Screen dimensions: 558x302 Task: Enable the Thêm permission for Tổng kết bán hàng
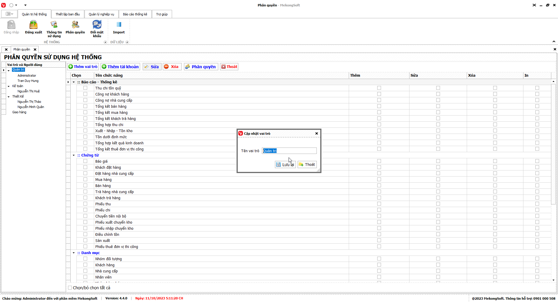click(379, 106)
